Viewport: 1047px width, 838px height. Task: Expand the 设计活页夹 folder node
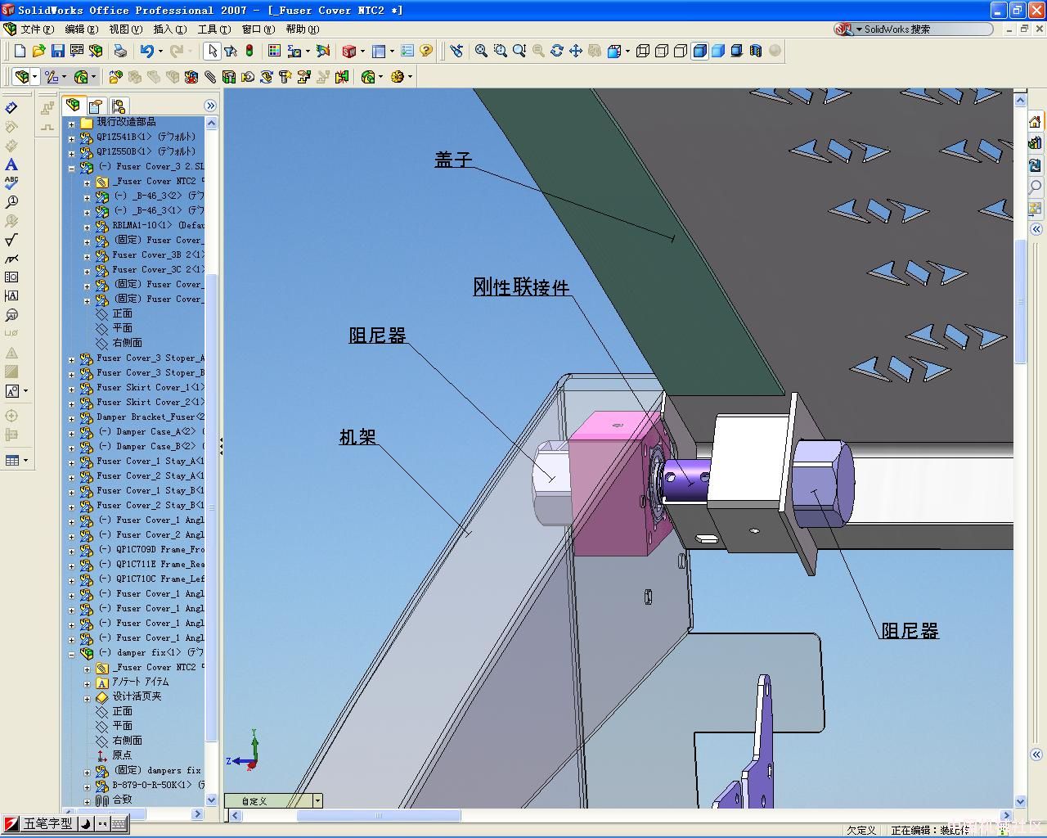(x=87, y=698)
